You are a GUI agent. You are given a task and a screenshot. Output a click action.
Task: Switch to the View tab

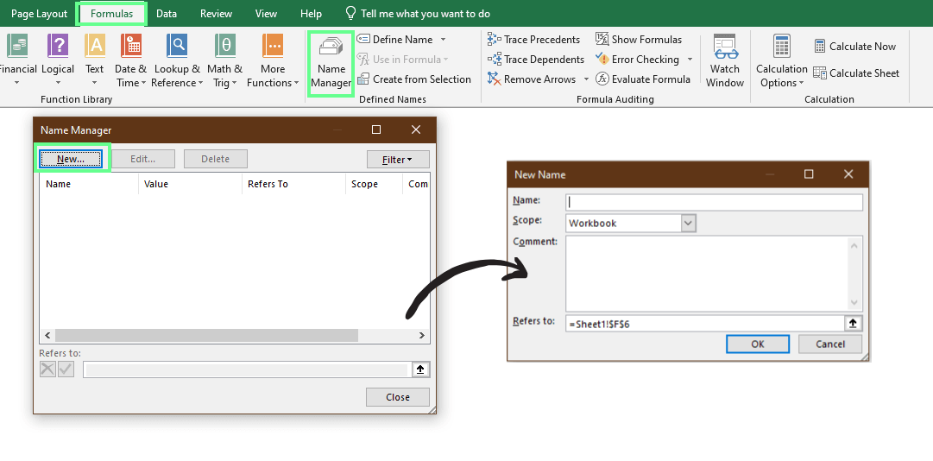coord(266,14)
